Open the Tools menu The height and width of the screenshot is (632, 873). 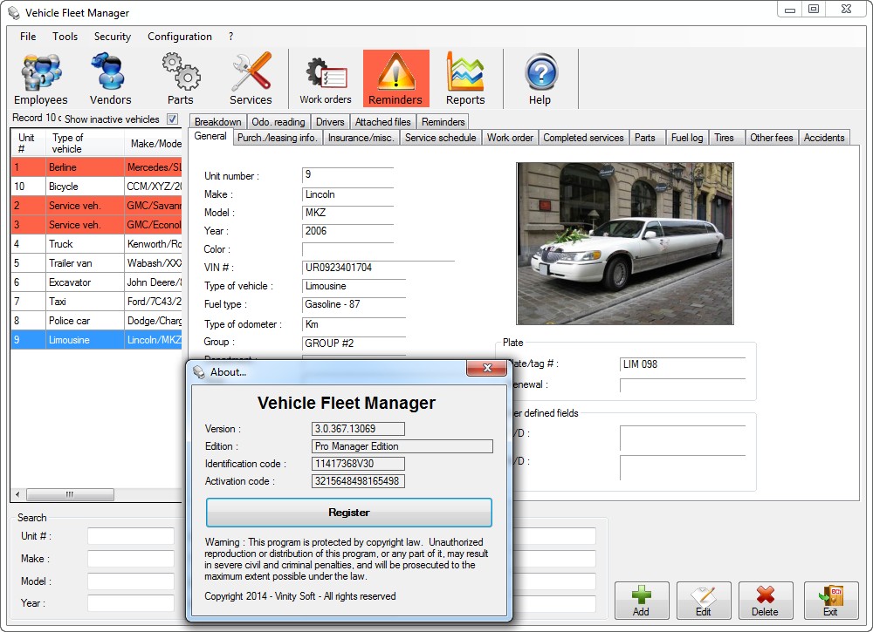pyautogui.click(x=65, y=36)
